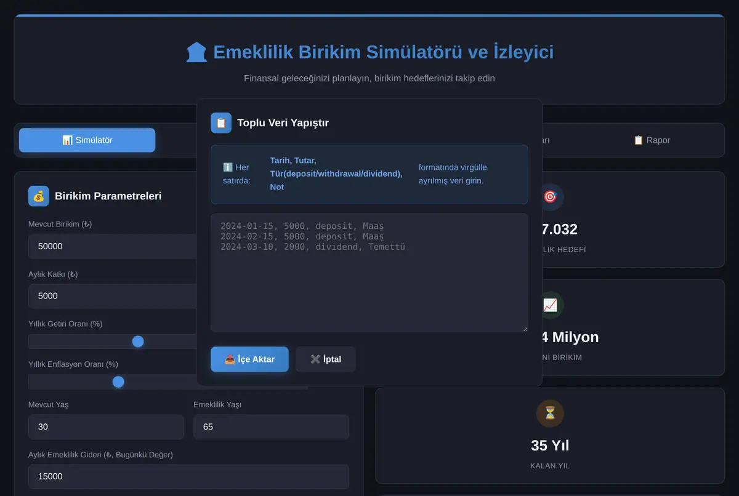Click the '35 Yıl' value
Viewport: 739px width, 496px height.
[550, 446]
